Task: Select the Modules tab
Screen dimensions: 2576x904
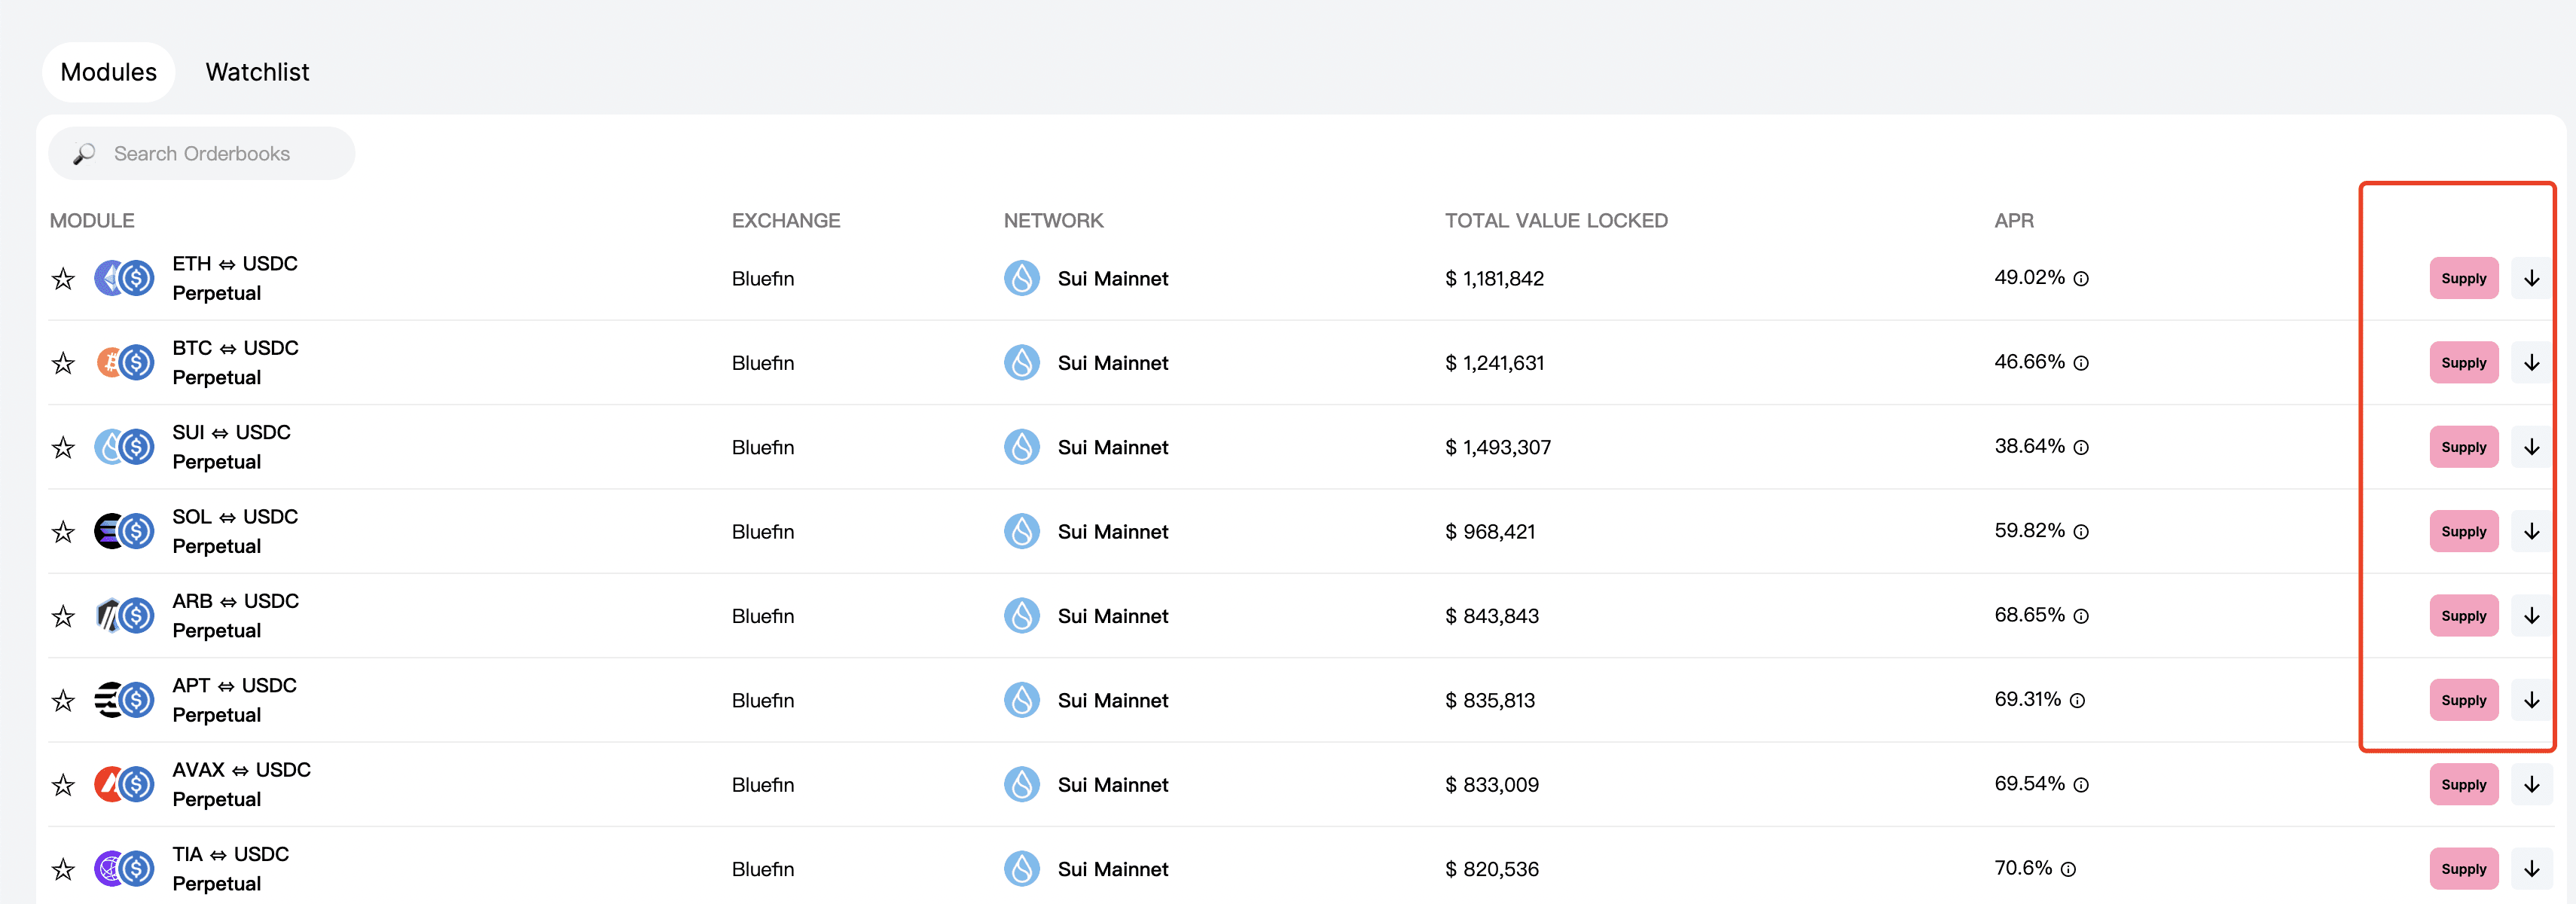Action: 108,72
